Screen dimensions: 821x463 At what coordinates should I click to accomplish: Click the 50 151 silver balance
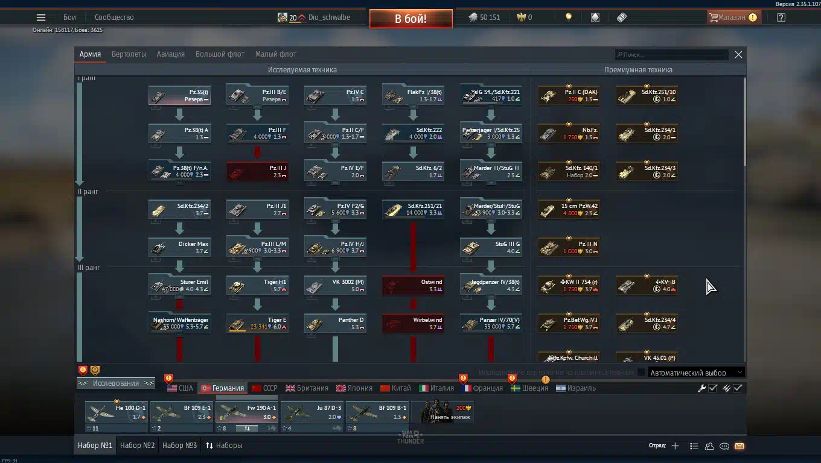pos(490,17)
